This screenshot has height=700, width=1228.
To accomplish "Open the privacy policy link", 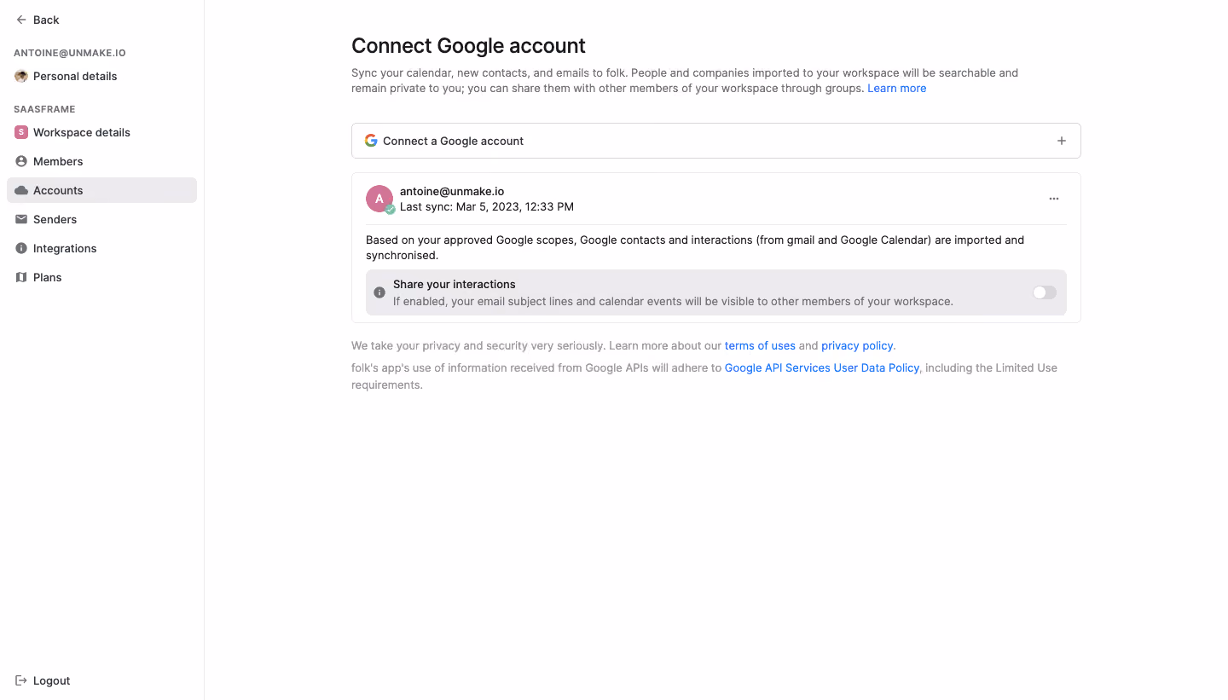I will pyautogui.click(x=857, y=346).
